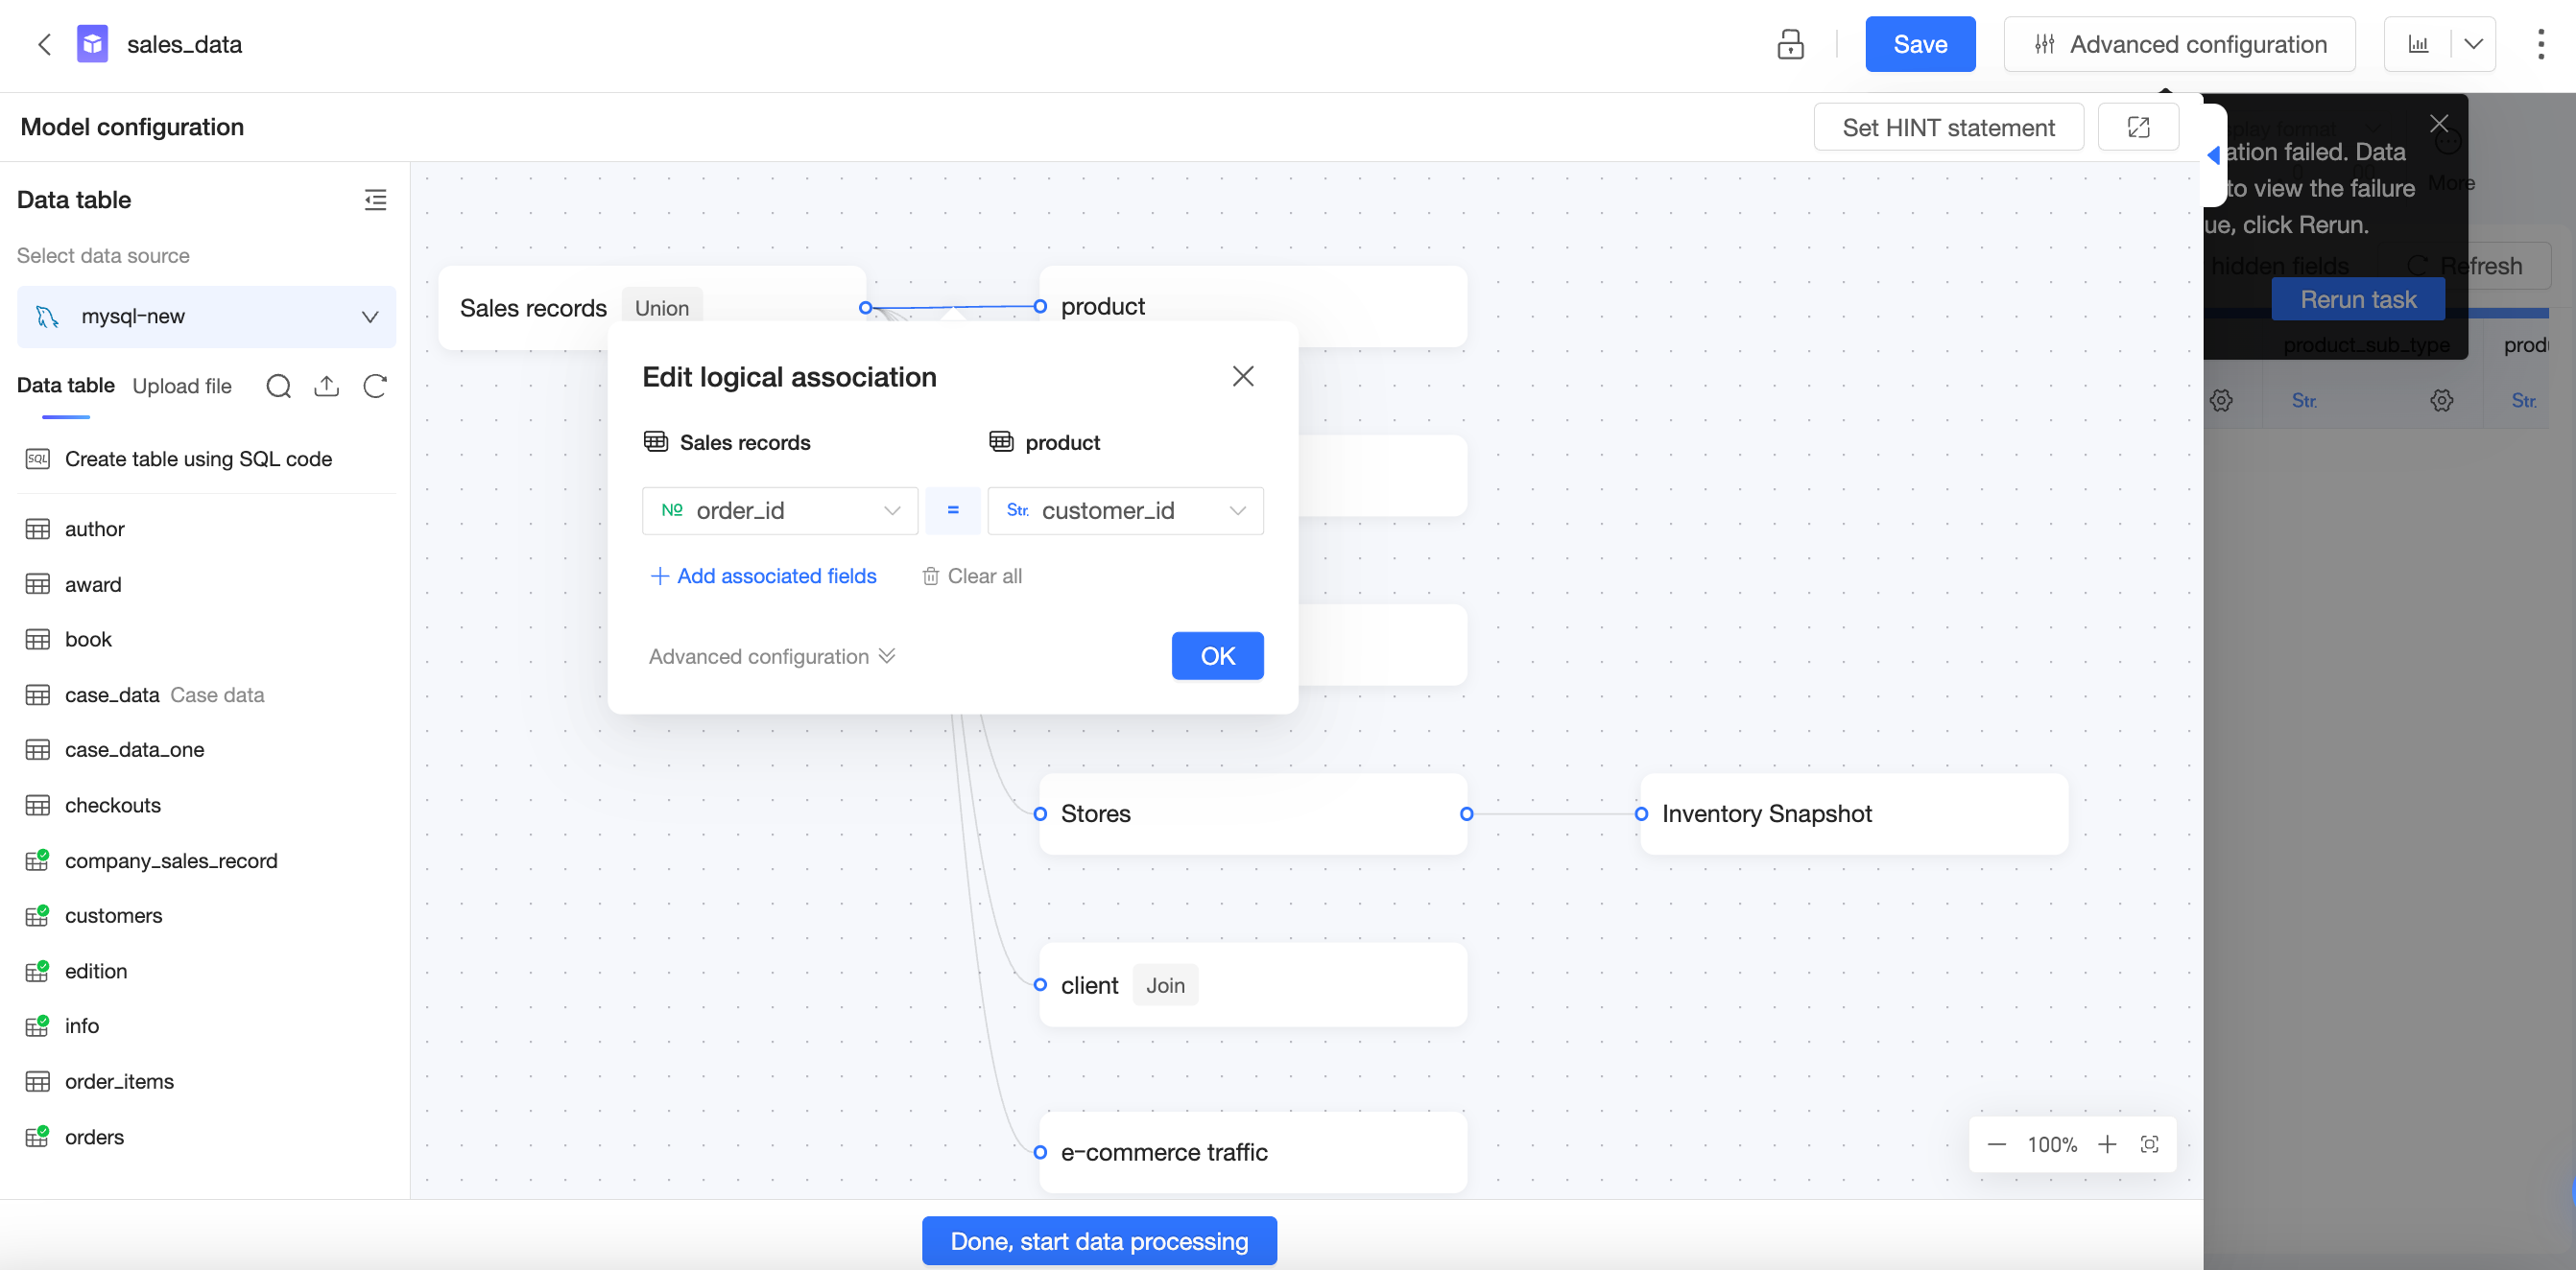Open the mysql-new data source dropdown
This screenshot has width=2576, height=1270.
pos(206,317)
